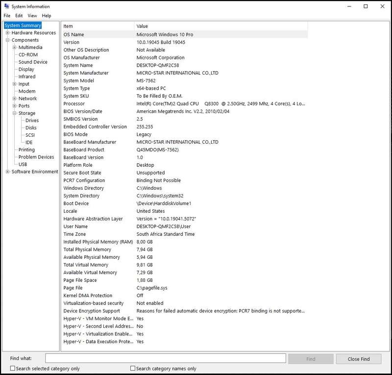Select the PCR7 Configuration row
The height and width of the screenshot is (375, 392).
click(185, 180)
